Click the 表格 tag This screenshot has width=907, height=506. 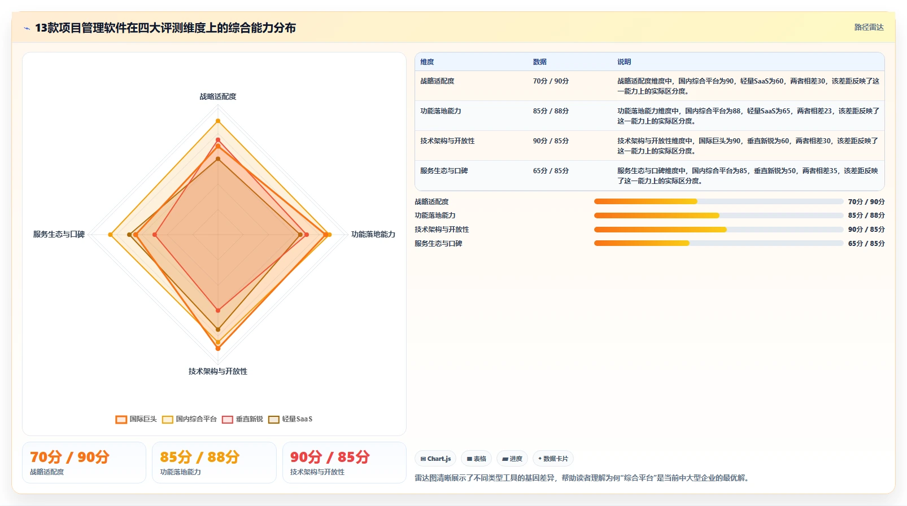click(477, 459)
